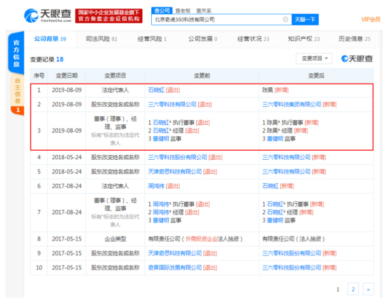Image resolution: width=383 pixels, height=301 pixels.
Task: Open 石晓虹 link in row 1
Action: click(156, 90)
